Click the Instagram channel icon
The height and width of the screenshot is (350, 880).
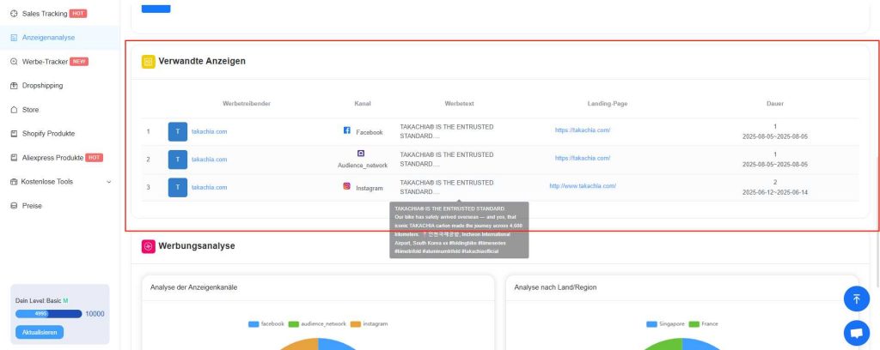347,186
